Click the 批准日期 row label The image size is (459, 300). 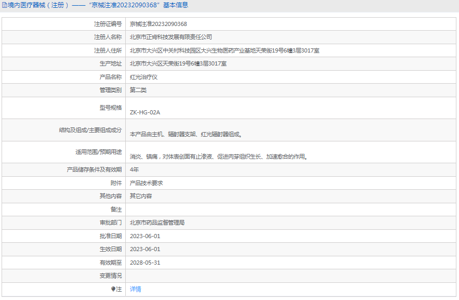111,236
